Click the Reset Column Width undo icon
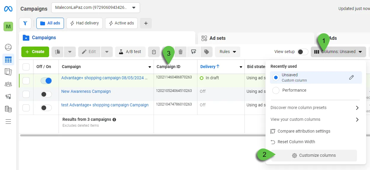The height and width of the screenshot is (170, 370). coord(273,142)
